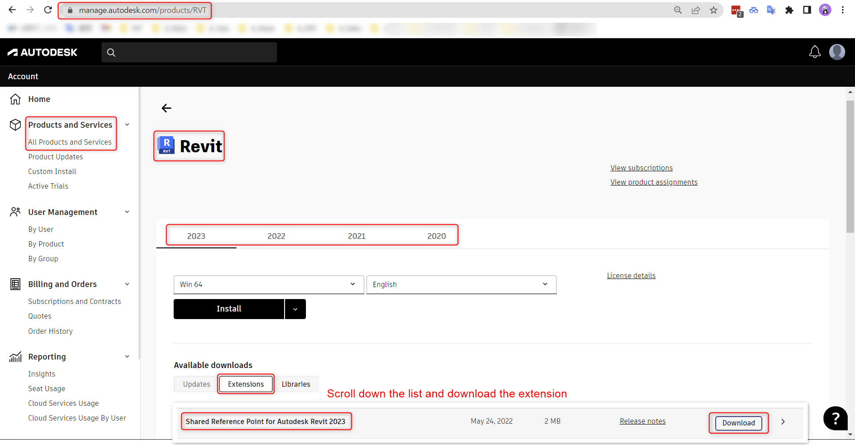855x445 pixels.
Task: Open Insights under Reporting
Action: coord(42,374)
